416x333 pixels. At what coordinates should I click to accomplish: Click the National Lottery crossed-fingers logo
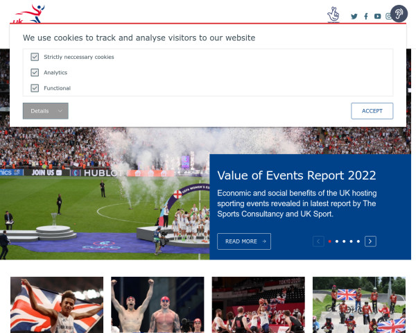click(x=333, y=14)
